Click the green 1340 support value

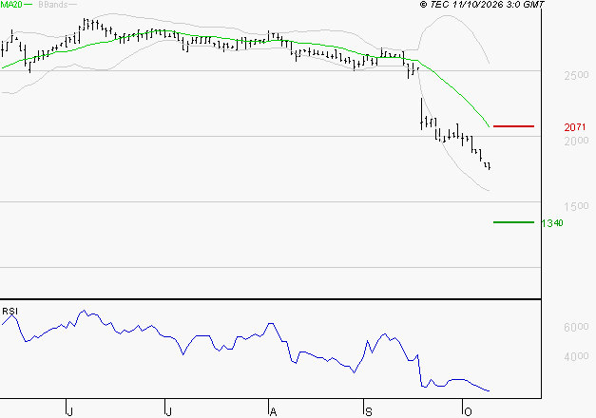(x=552, y=223)
